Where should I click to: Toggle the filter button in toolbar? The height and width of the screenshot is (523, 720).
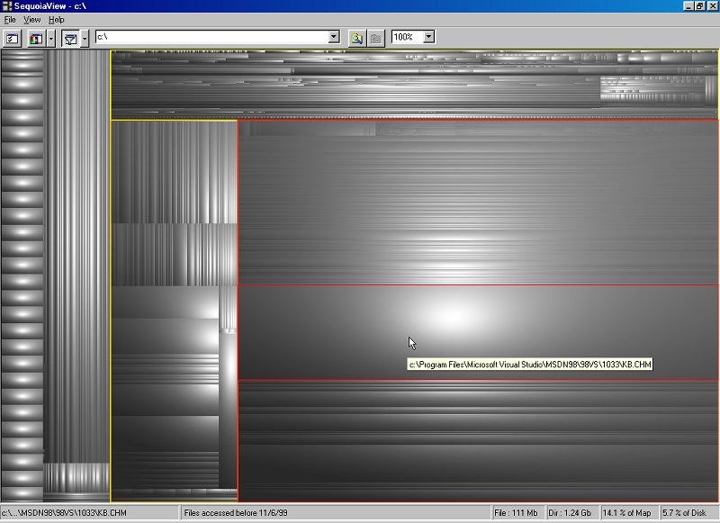click(69, 38)
